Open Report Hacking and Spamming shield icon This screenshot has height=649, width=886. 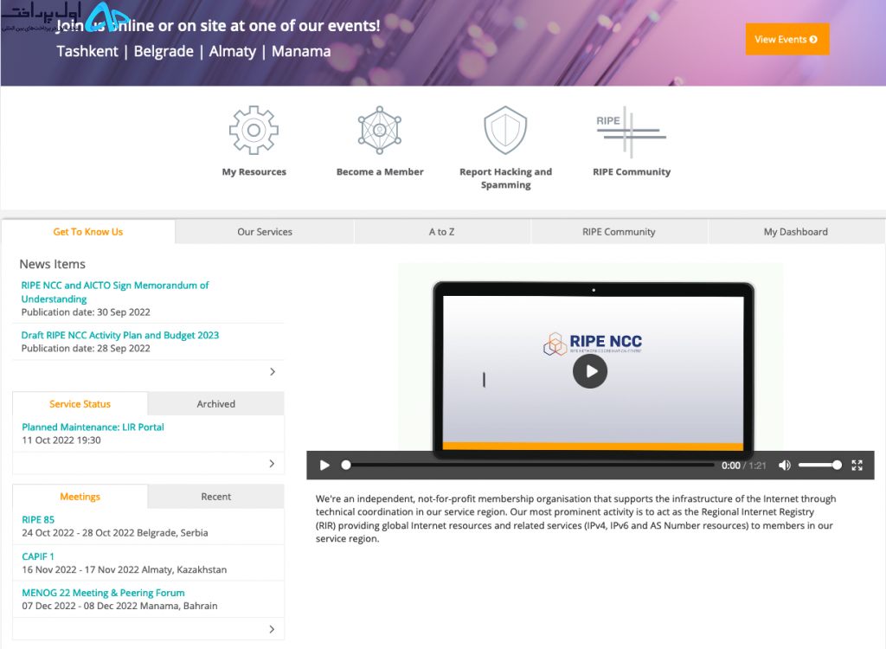click(x=505, y=130)
